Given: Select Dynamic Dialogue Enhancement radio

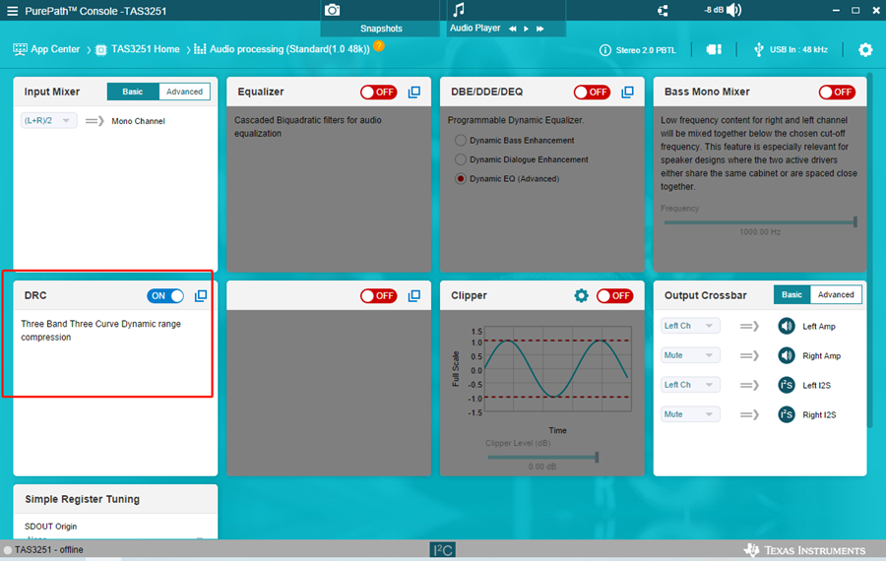Looking at the screenshot, I should point(461,159).
